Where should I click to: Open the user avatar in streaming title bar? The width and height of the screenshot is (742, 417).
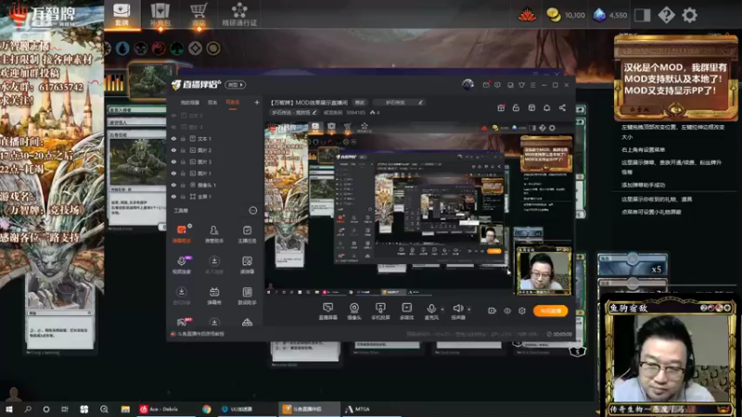(467, 84)
